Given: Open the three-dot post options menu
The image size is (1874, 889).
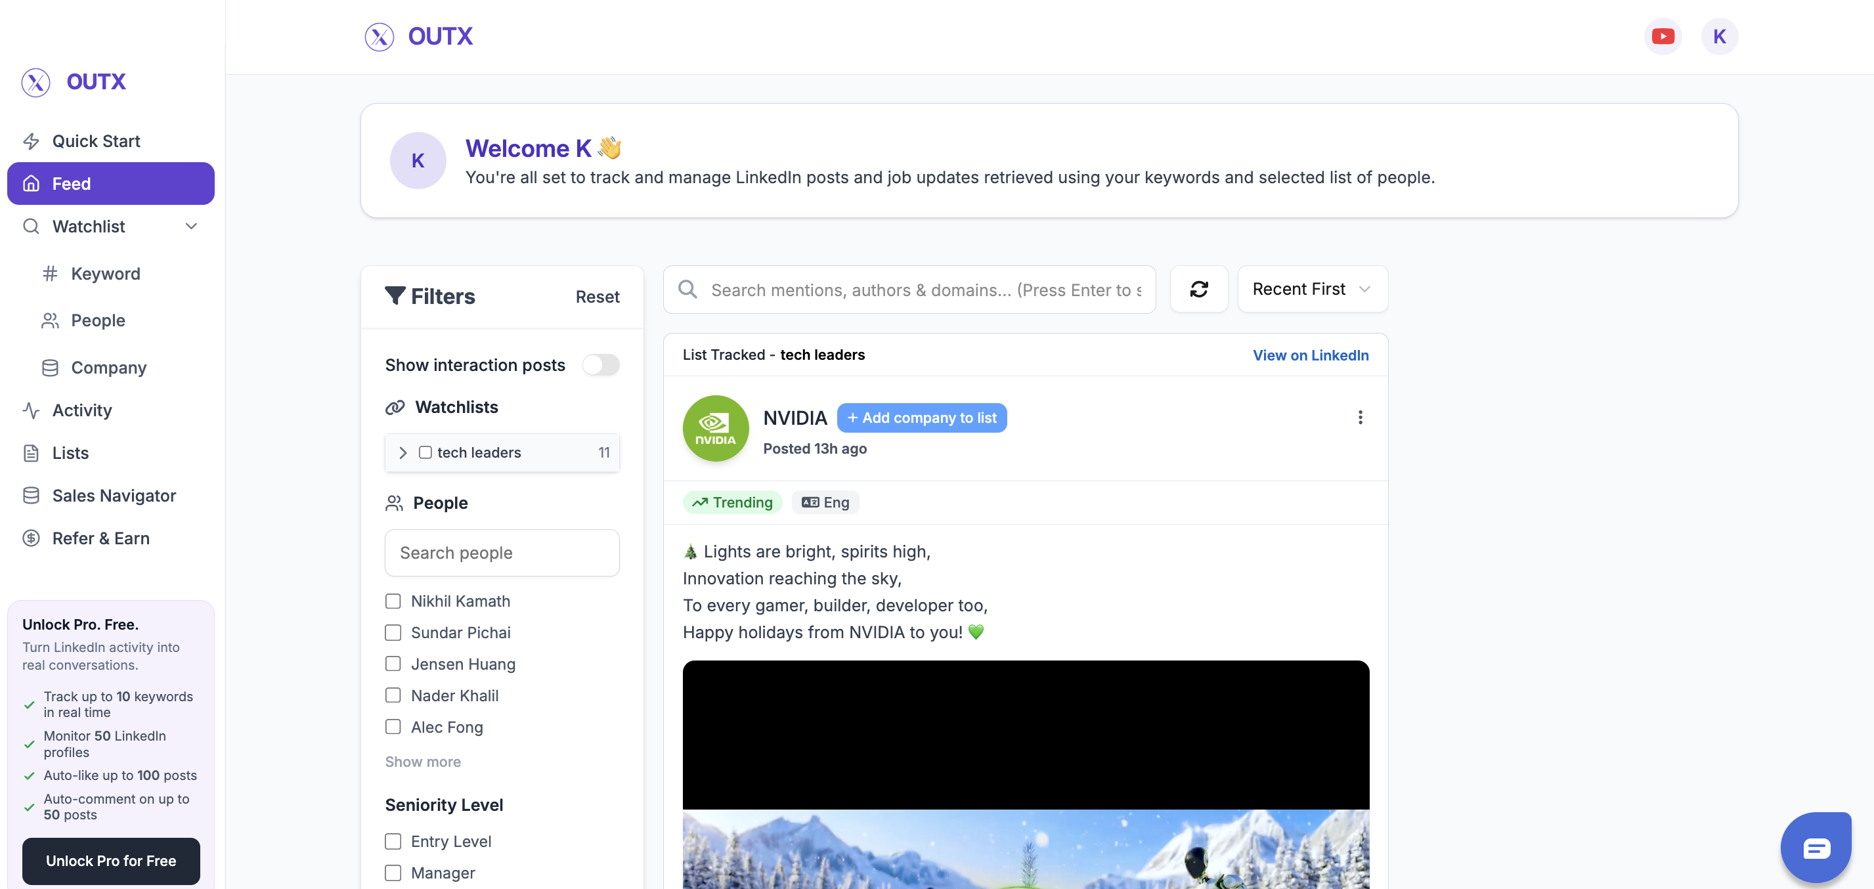Looking at the screenshot, I should click(x=1360, y=418).
